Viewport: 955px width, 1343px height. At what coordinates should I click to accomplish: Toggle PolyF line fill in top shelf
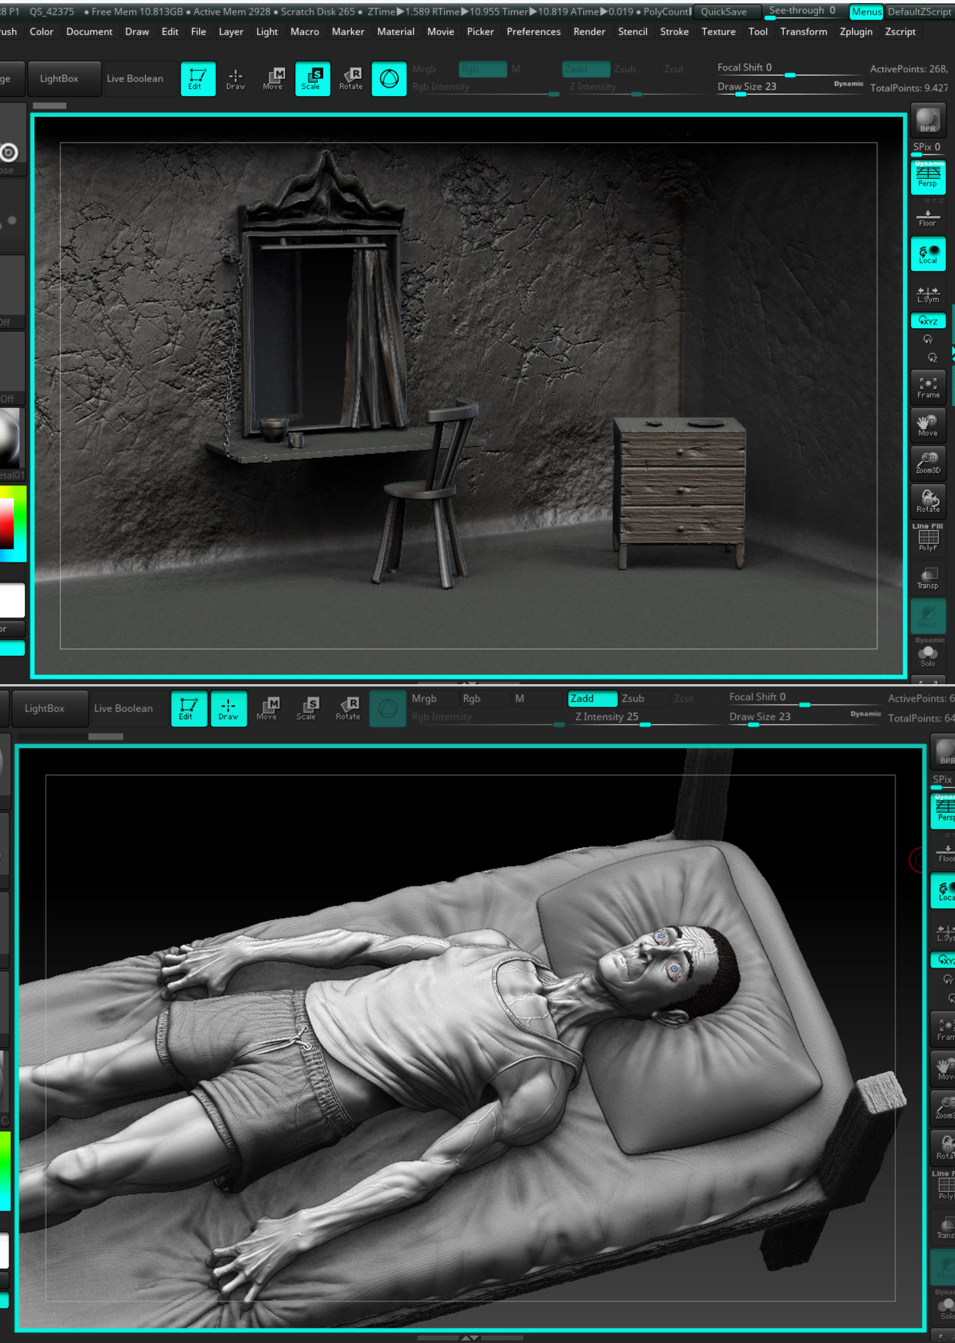[928, 538]
